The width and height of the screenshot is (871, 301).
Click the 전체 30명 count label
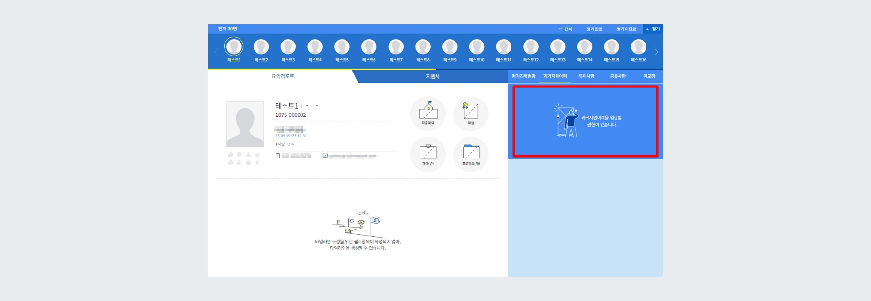pos(227,29)
